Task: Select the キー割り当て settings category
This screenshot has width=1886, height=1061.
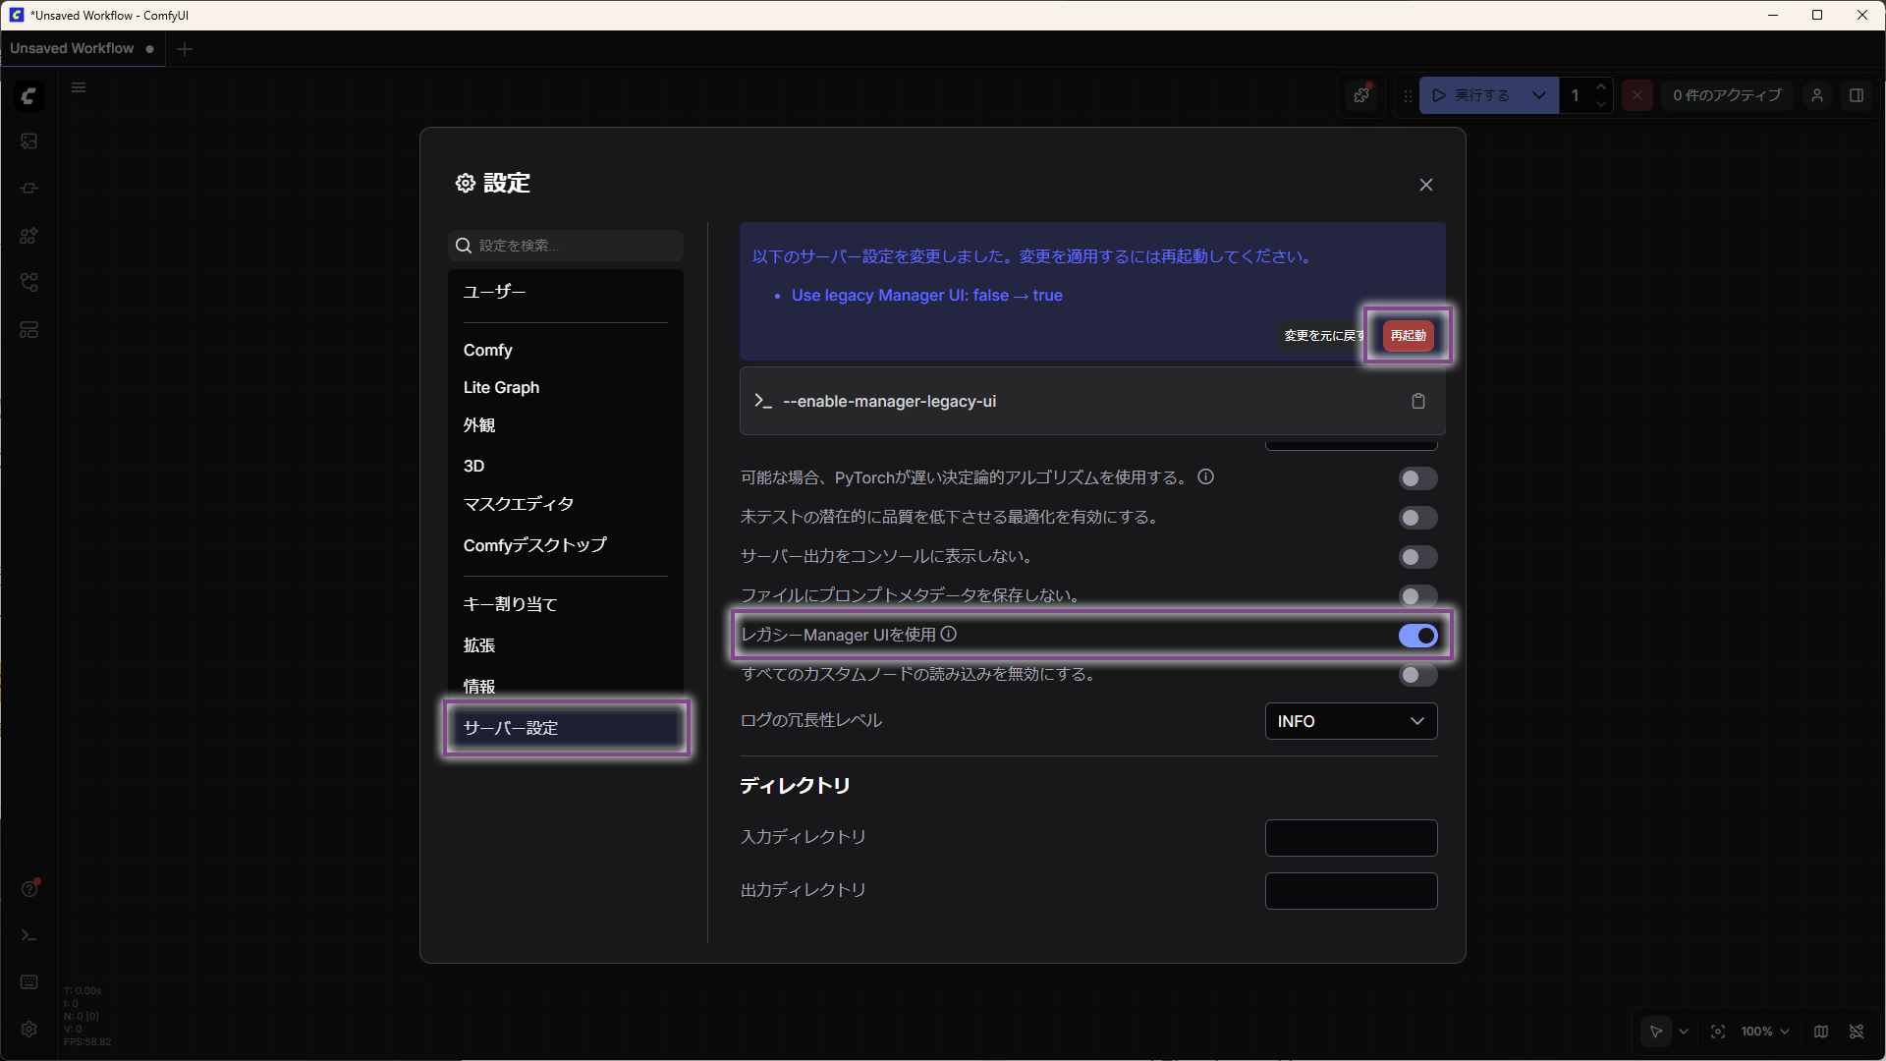Action: (510, 604)
